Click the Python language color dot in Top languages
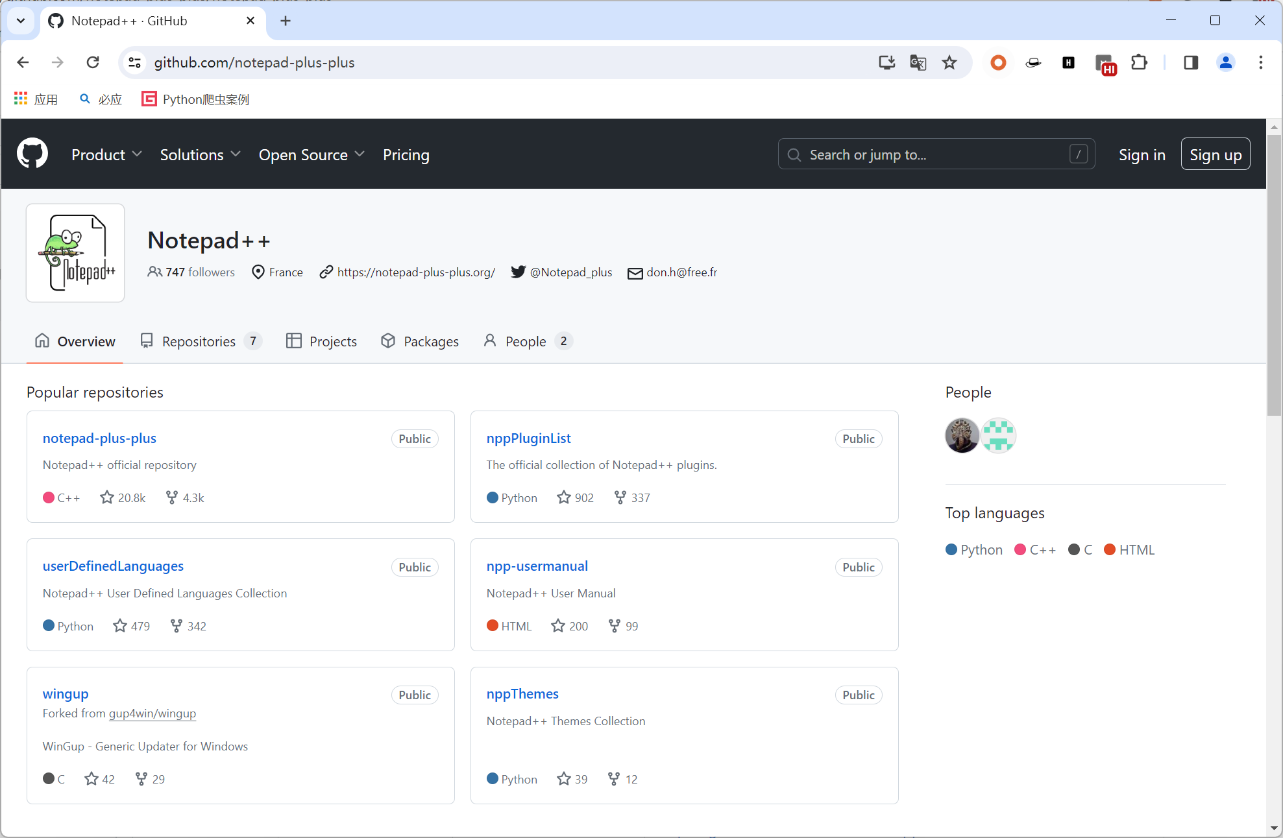This screenshot has width=1283, height=838. [951, 550]
